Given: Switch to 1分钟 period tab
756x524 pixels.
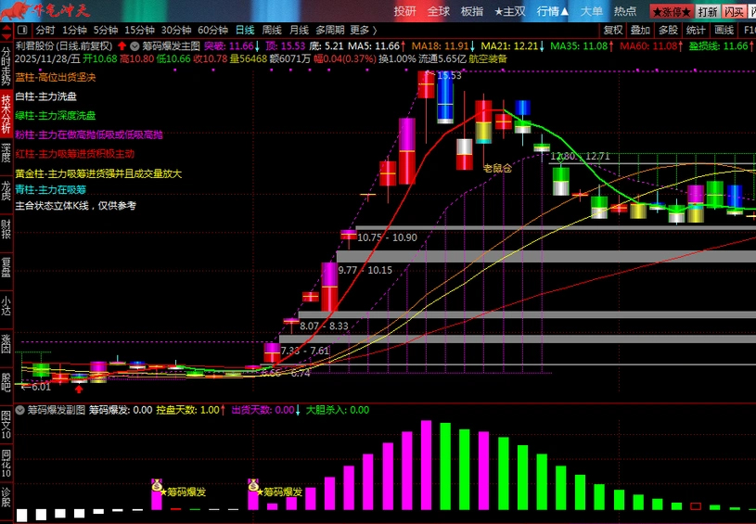Looking at the screenshot, I should 74,30.
